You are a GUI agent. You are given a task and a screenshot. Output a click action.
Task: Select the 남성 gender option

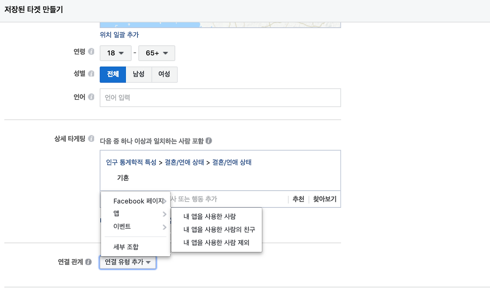[139, 74]
